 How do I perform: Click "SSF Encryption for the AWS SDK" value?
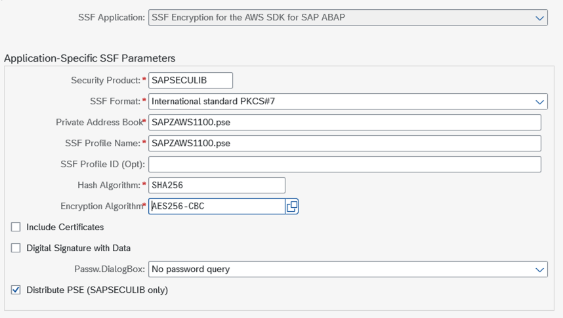pyautogui.click(x=248, y=18)
